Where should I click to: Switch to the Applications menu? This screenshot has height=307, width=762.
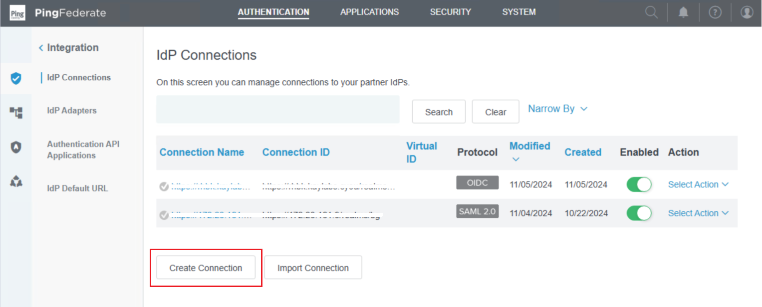[x=369, y=12]
